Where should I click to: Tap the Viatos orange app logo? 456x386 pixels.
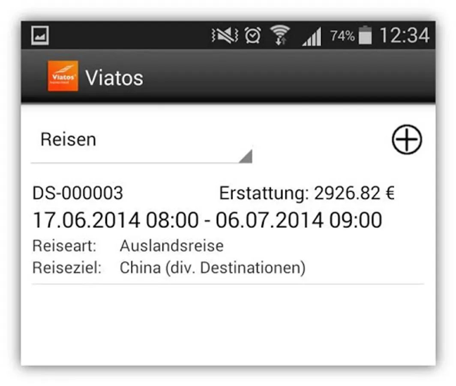tap(63, 76)
